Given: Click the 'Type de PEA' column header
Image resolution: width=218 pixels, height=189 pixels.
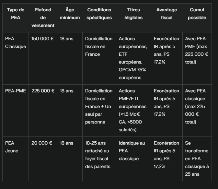Looking at the screenshot, I should pos(16,18).
